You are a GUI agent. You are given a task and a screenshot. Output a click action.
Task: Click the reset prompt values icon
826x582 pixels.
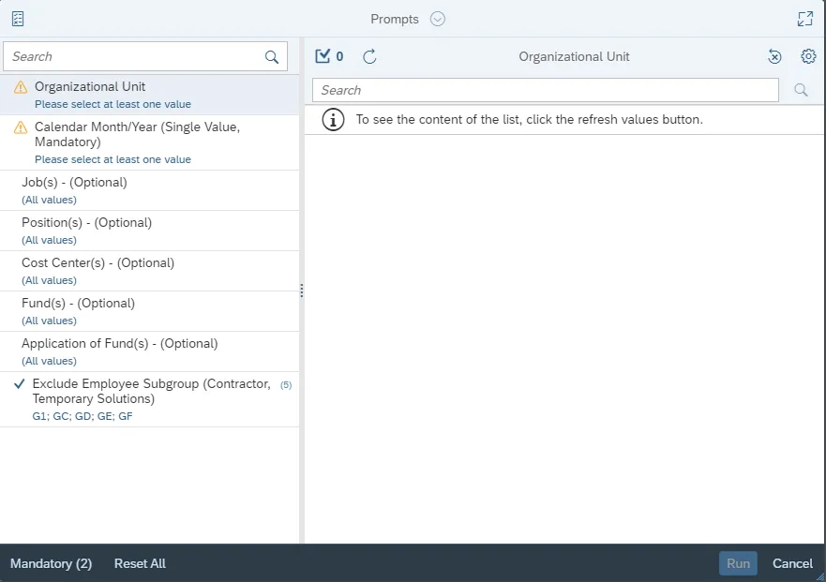tap(774, 57)
